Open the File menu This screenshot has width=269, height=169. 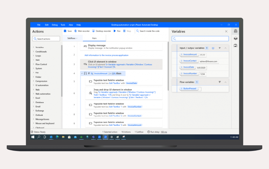pos(39,25)
